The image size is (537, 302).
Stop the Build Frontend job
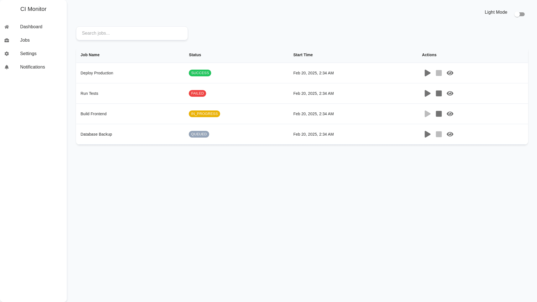point(439,114)
